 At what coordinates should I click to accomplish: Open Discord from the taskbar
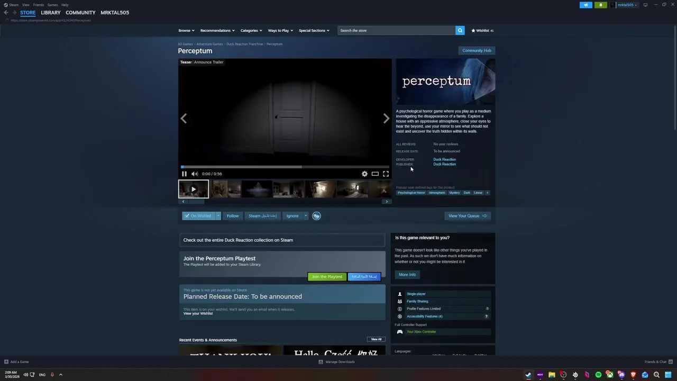pos(621,375)
